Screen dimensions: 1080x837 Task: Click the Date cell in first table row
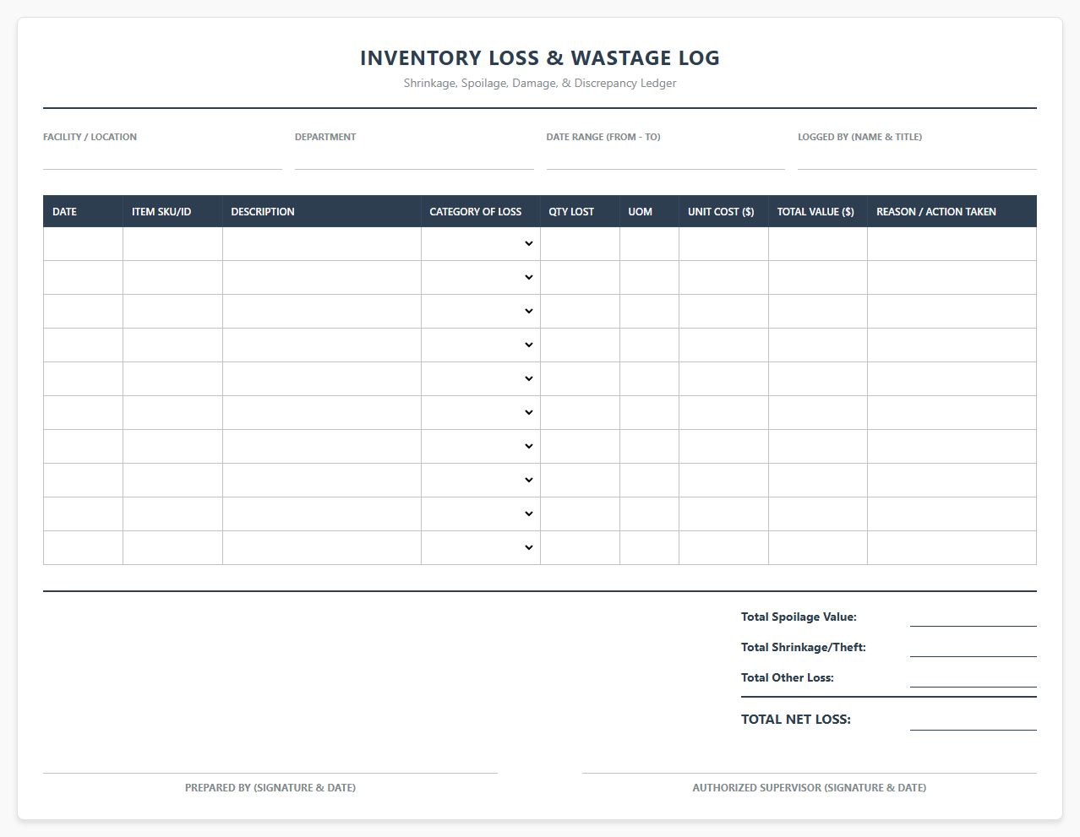click(84, 244)
